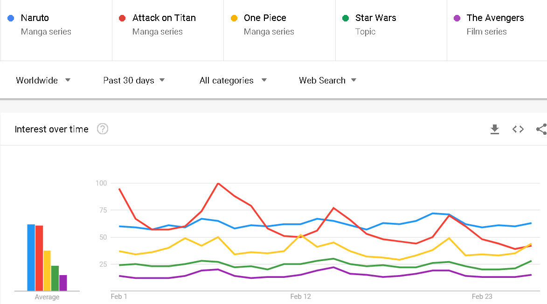The height and width of the screenshot is (304, 547).
Task: Expand the All categories dropdown
Action: pyautogui.click(x=233, y=80)
